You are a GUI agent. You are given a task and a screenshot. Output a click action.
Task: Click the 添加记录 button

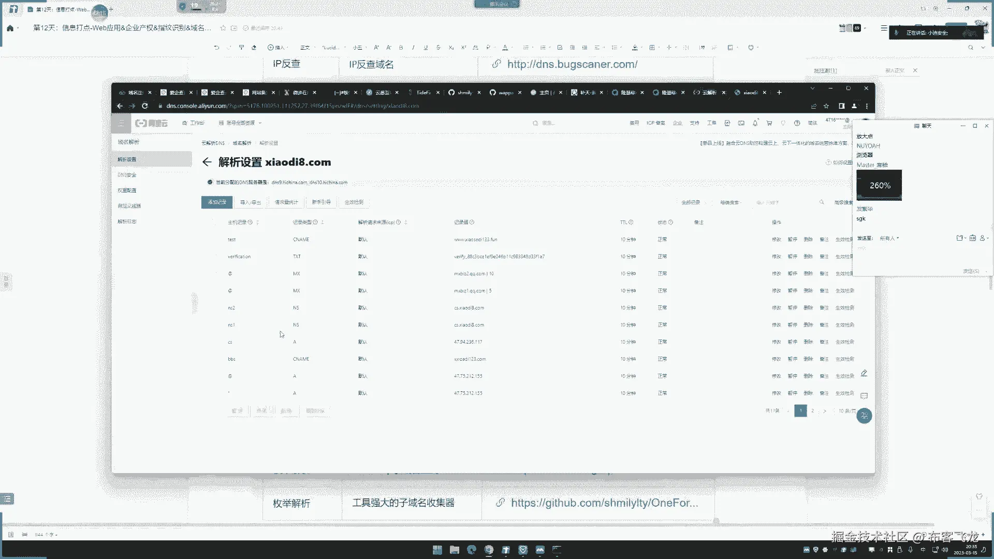(x=217, y=202)
